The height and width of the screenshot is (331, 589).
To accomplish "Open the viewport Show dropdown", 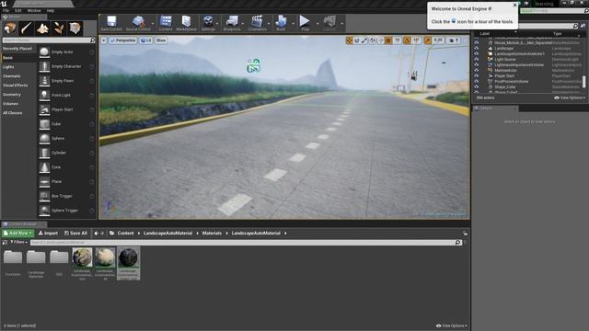I will pos(161,40).
